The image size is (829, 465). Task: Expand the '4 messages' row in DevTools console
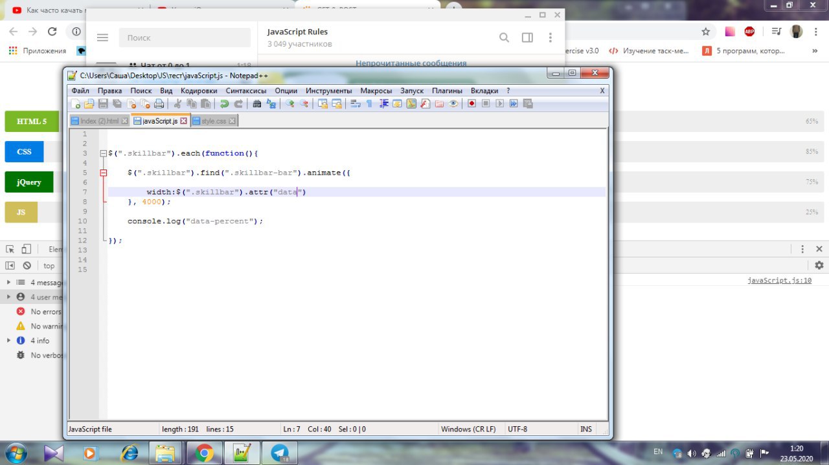pyautogui.click(x=8, y=283)
